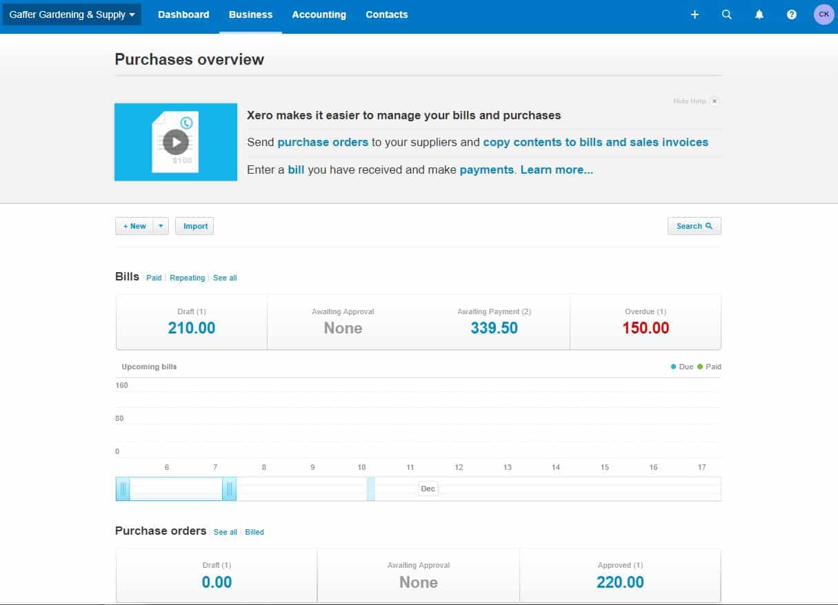
Task: Click the Search button in purchases toolbar
Action: [694, 226]
